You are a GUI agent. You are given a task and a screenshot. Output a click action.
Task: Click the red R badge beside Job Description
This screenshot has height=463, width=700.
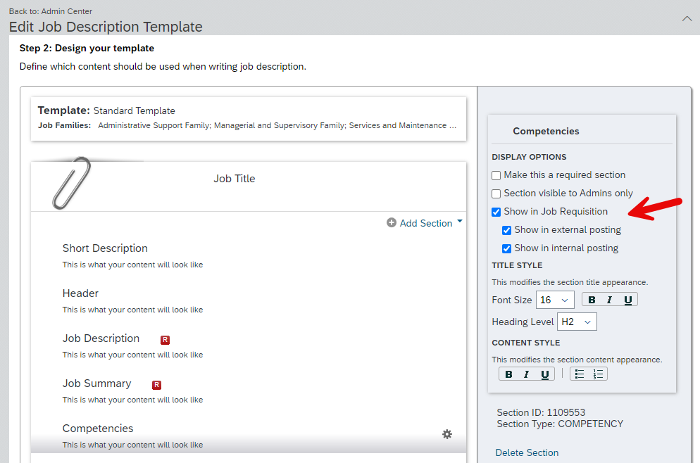point(165,340)
